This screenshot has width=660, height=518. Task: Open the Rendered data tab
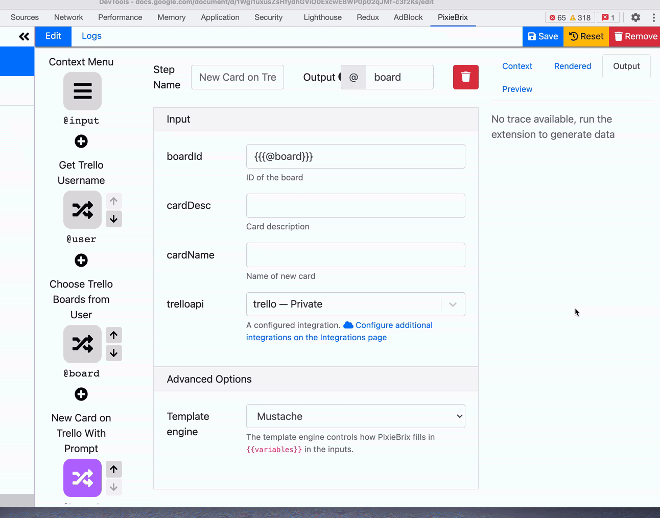(x=573, y=66)
